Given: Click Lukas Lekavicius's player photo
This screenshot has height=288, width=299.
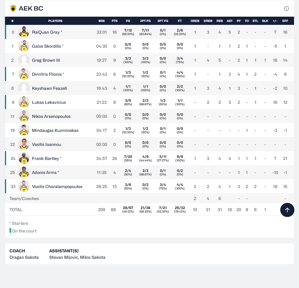Looking at the screenshot, I should 24,102.
